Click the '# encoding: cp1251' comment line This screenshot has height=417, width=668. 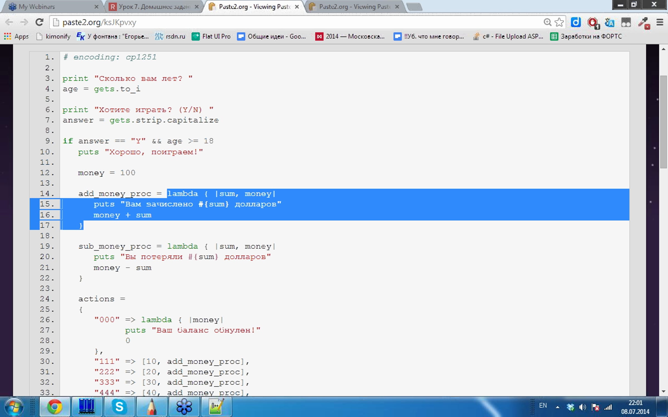pyautogui.click(x=110, y=57)
